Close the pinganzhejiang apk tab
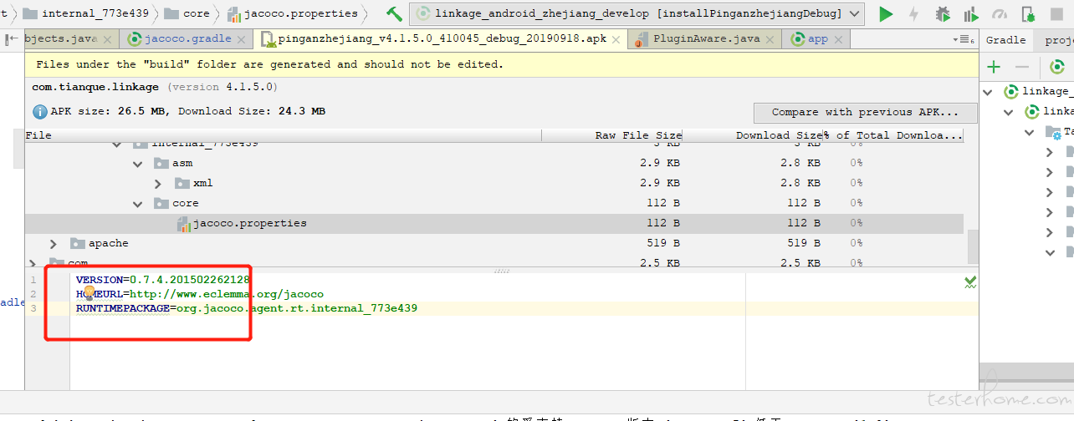 (x=617, y=39)
